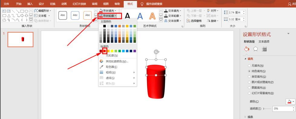
Task: Switch to the 插入 Insert tab
Action: click(x=30, y=4)
